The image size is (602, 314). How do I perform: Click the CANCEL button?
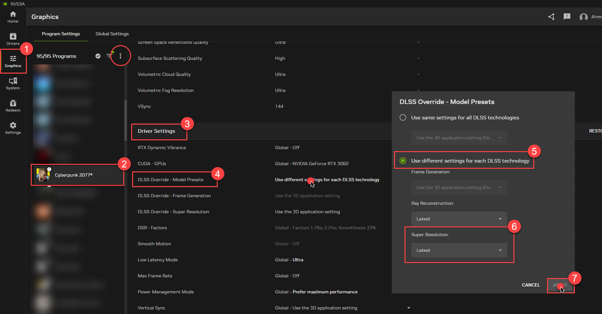531,285
